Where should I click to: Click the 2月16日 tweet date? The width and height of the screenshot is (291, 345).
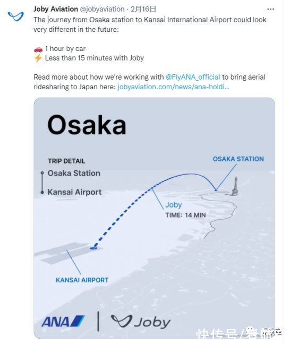pyautogui.click(x=143, y=9)
